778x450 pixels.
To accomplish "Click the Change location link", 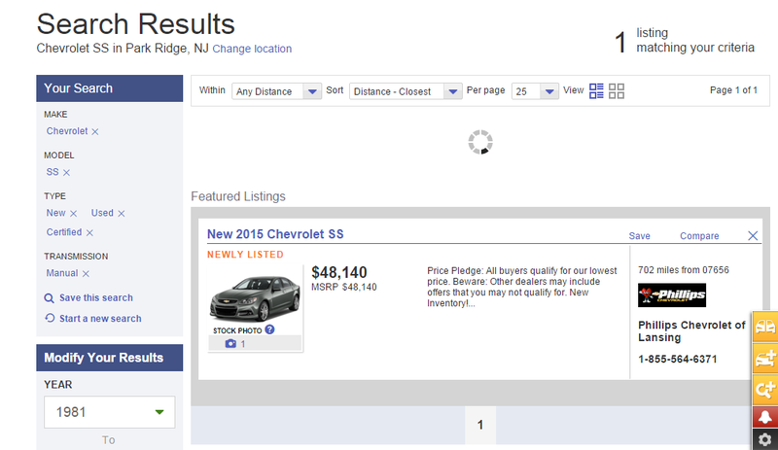I will [252, 49].
